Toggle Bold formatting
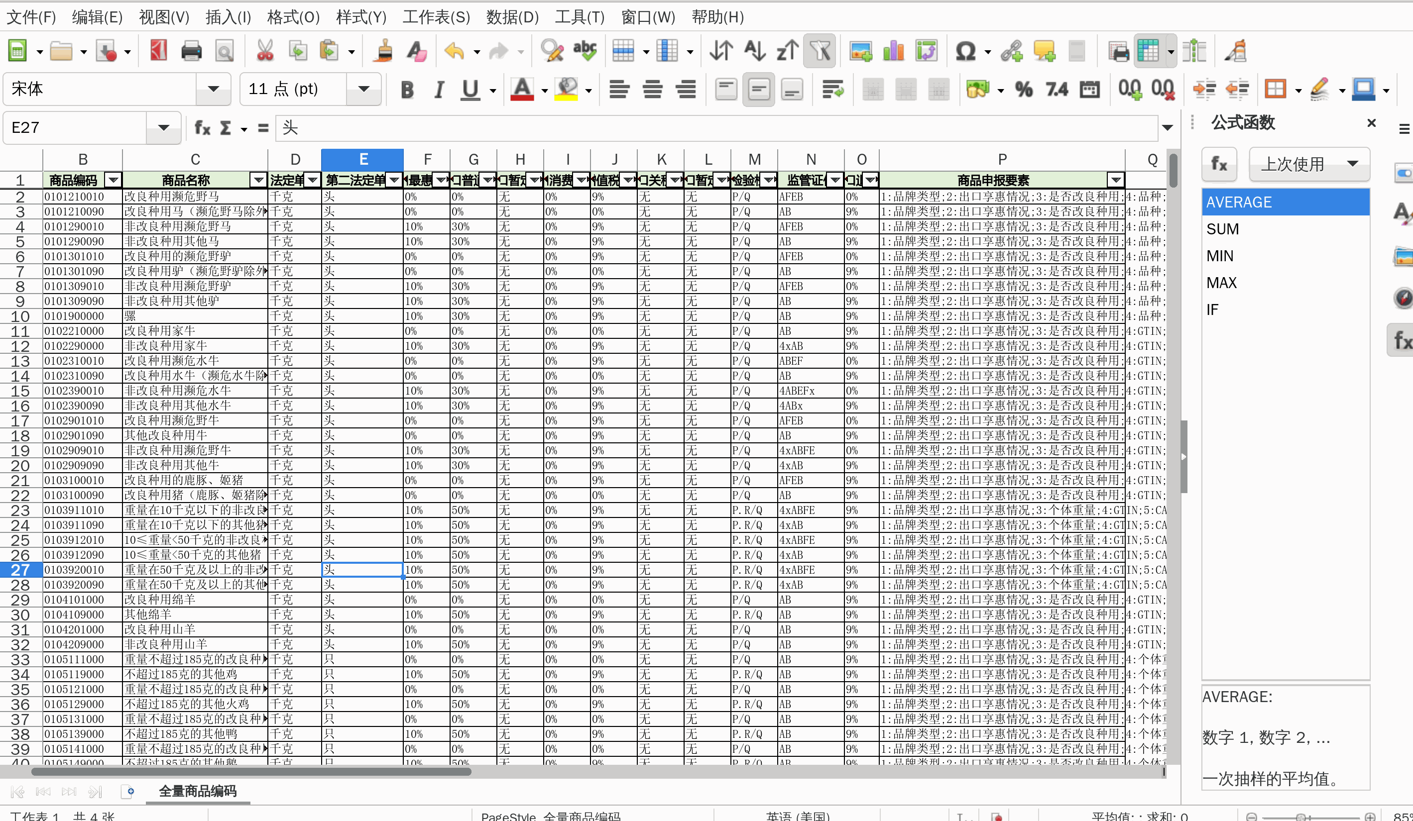The height and width of the screenshot is (821, 1413). pos(407,90)
